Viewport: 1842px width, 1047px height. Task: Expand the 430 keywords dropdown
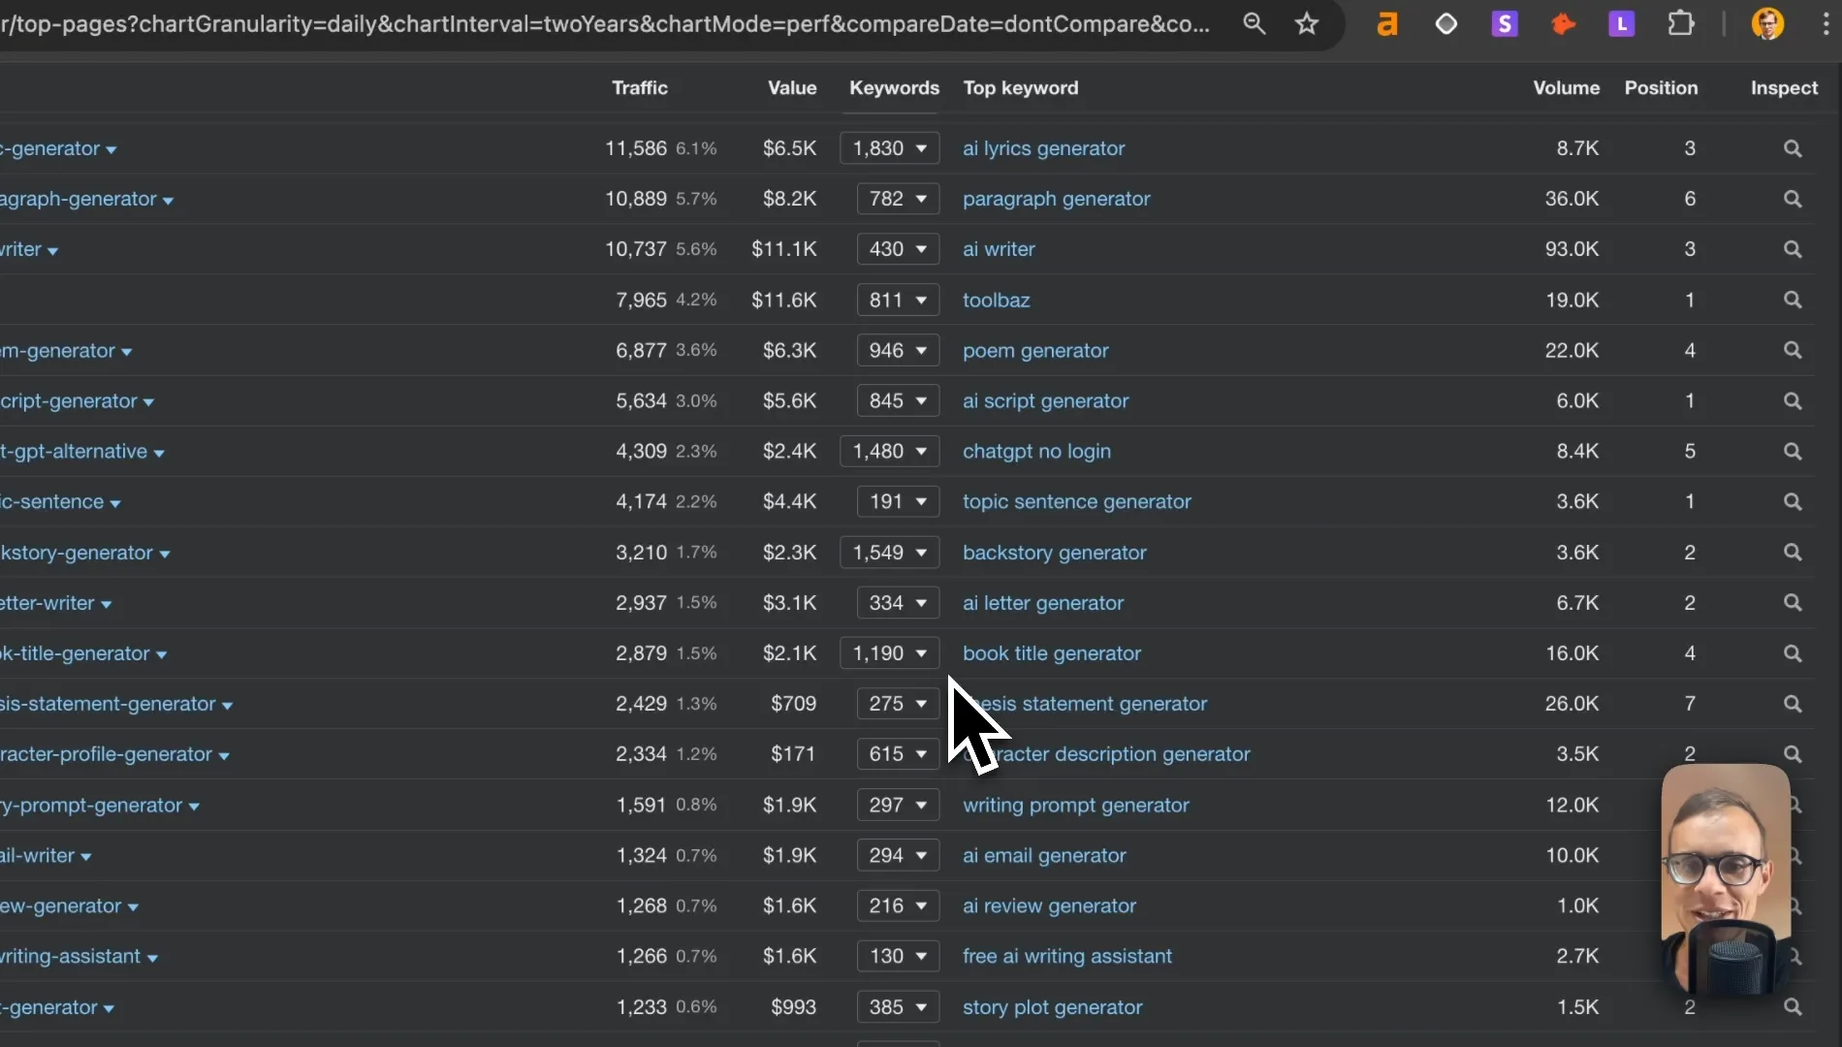click(898, 249)
